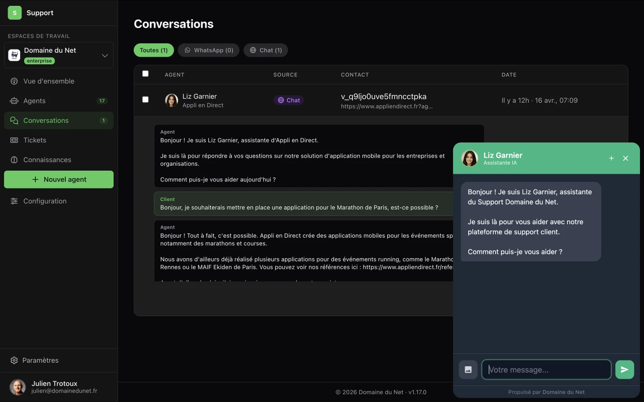This screenshot has height=402, width=644.
Task: Click the image attachment icon in chat
Action: pos(468,369)
